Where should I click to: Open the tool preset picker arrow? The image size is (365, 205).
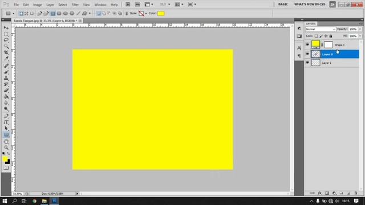[13, 14]
